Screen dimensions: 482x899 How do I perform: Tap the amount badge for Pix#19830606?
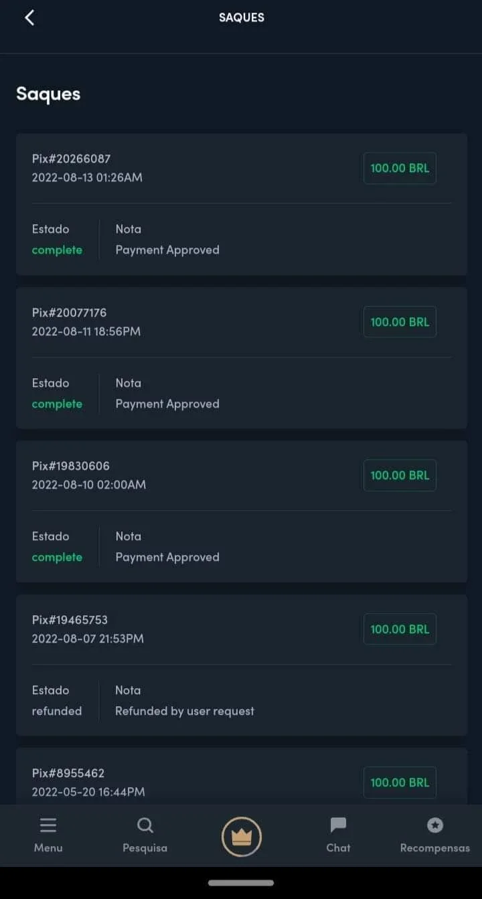[x=400, y=475]
